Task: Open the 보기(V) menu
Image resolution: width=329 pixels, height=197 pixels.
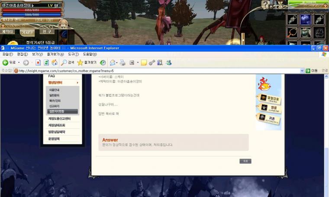Action: [x=37, y=54]
